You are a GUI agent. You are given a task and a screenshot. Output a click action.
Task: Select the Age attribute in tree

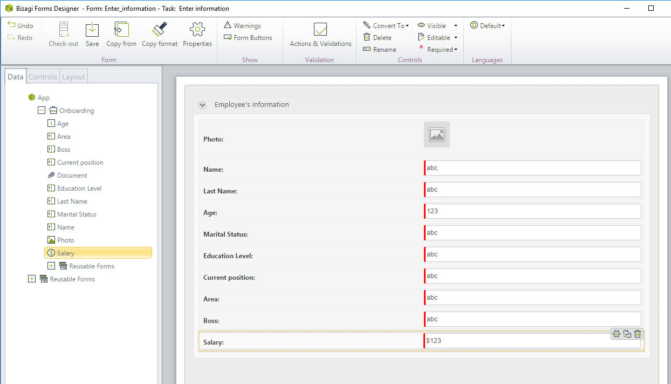pyautogui.click(x=58, y=124)
